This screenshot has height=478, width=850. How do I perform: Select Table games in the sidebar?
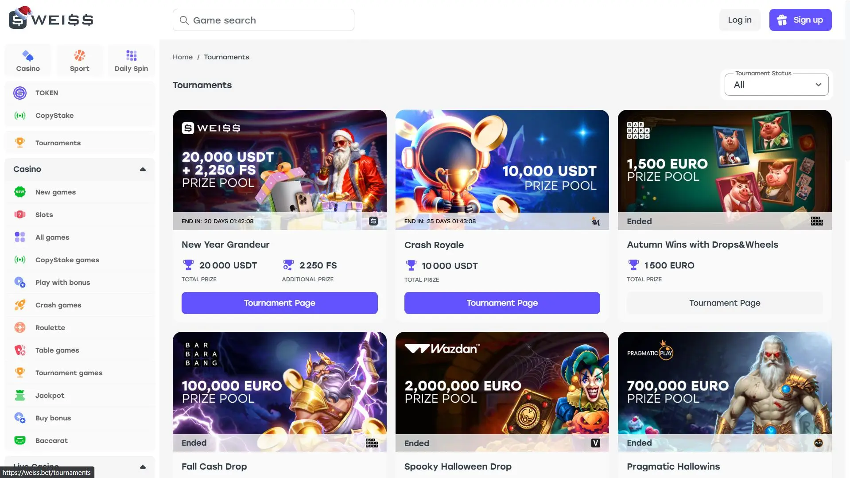pos(57,350)
